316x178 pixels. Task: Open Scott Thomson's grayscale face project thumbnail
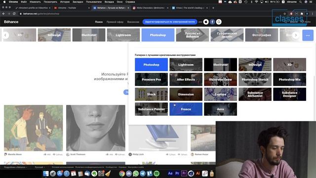[x=96, y=128]
